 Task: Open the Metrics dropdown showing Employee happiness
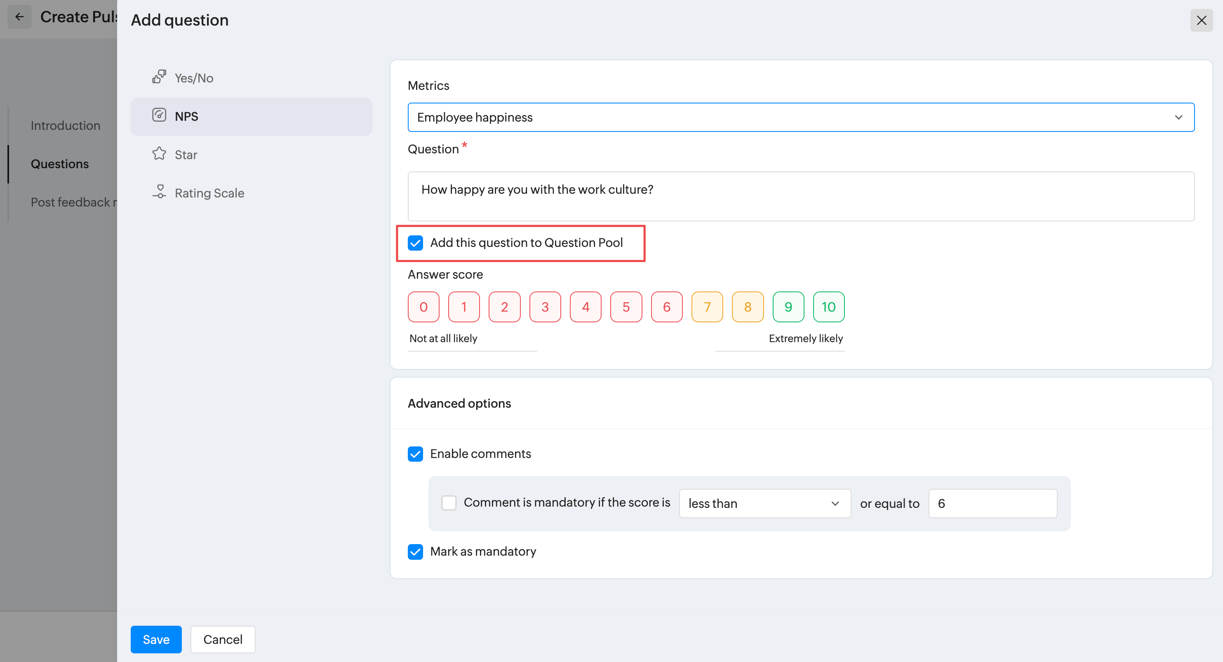[x=801, y=117]
